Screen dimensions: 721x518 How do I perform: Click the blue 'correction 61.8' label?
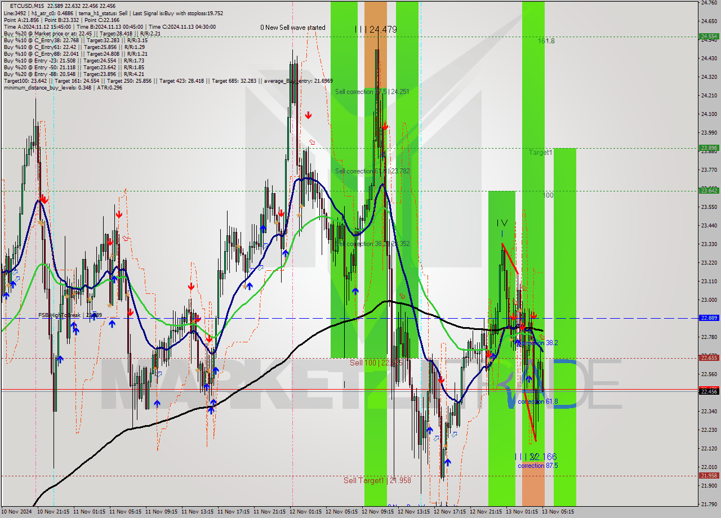coord(538,401)
